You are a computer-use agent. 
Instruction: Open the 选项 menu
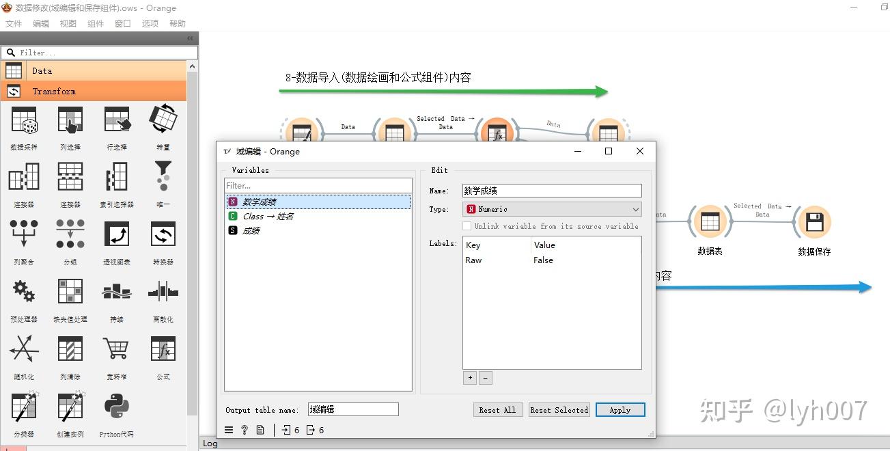(x=150, y=23)
